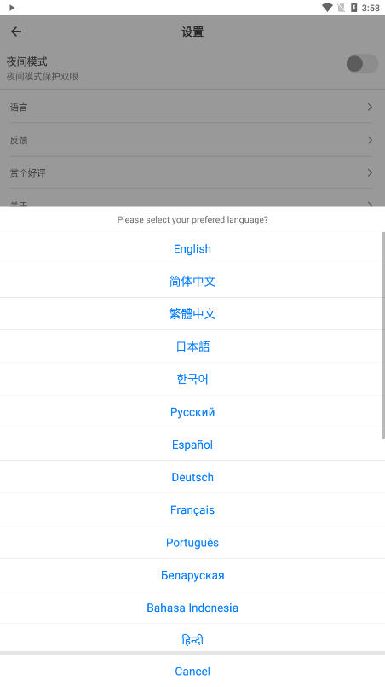Tap the battery status bar icon

(354, 8)
